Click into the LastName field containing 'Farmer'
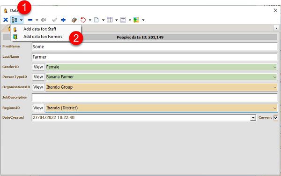 (x=155, y=57)
